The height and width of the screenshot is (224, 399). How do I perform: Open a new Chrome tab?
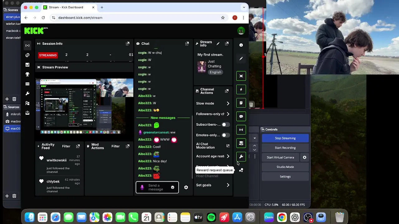coord(102,7)
